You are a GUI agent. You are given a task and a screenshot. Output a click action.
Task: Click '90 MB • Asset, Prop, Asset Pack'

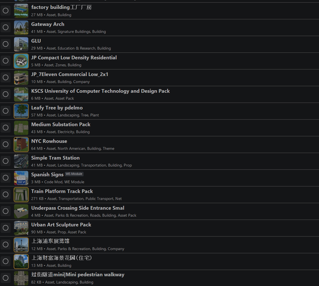coord(59,232)
